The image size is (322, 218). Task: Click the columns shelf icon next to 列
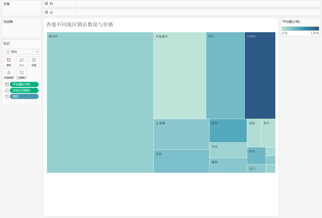(46, 4)
